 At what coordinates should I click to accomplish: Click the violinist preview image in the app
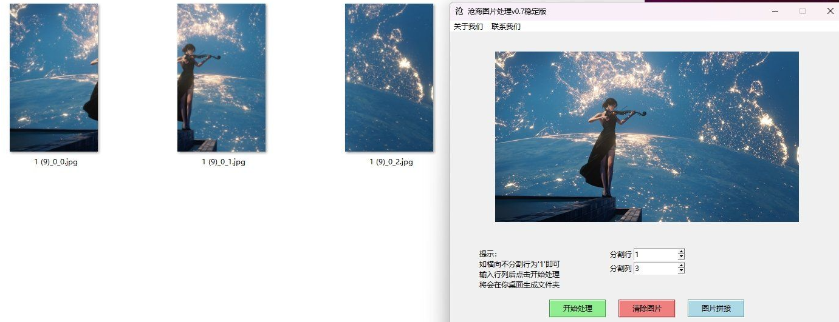point(646,136)
